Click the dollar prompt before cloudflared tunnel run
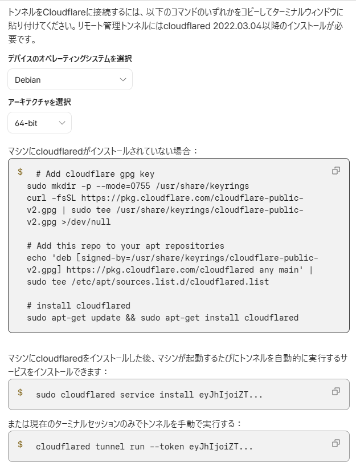 (20, 444)
